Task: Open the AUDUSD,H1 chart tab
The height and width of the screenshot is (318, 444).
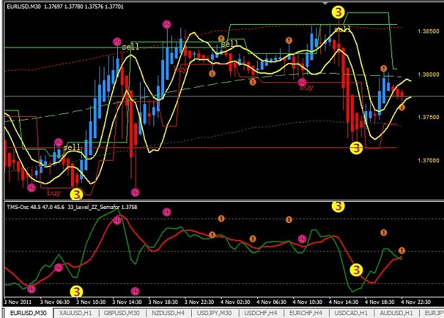Action: [396, 313]
